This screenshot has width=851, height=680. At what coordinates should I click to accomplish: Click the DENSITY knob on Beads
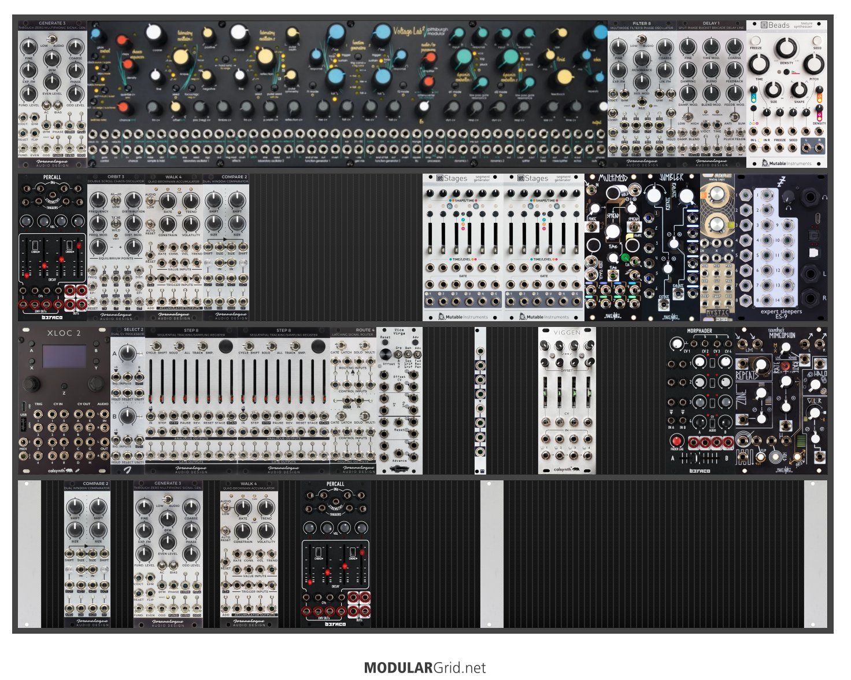pos(787,47)
